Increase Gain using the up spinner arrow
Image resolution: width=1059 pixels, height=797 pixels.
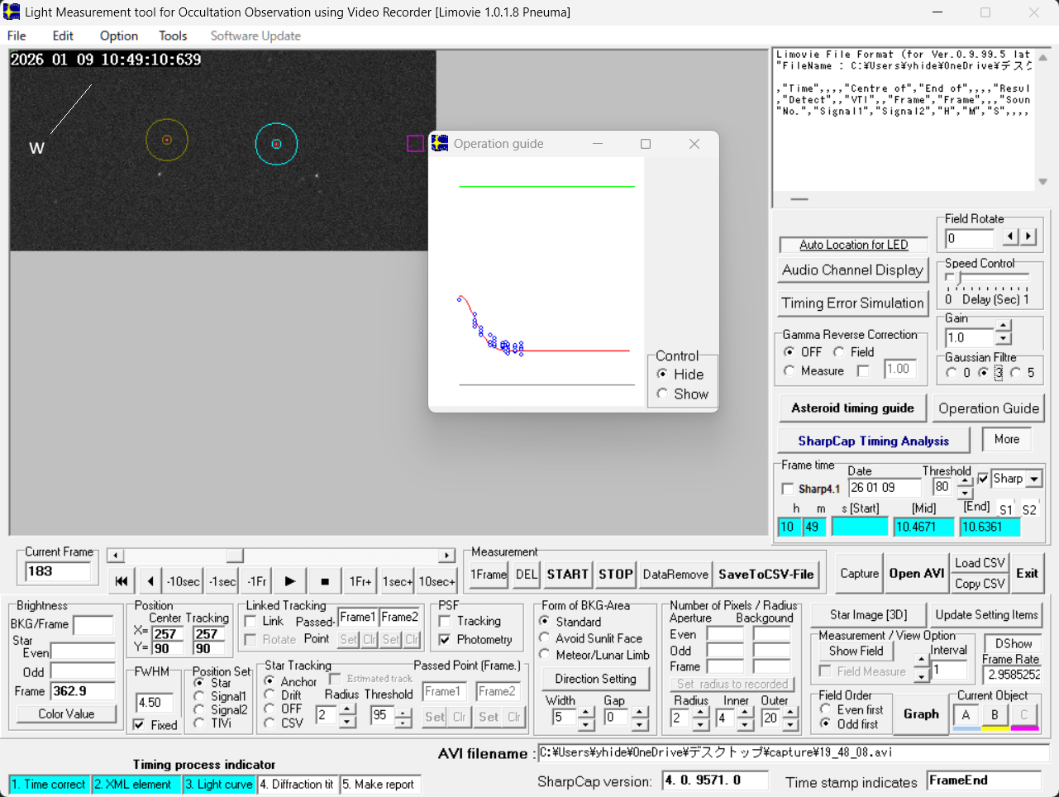(x=1003, y=327)
